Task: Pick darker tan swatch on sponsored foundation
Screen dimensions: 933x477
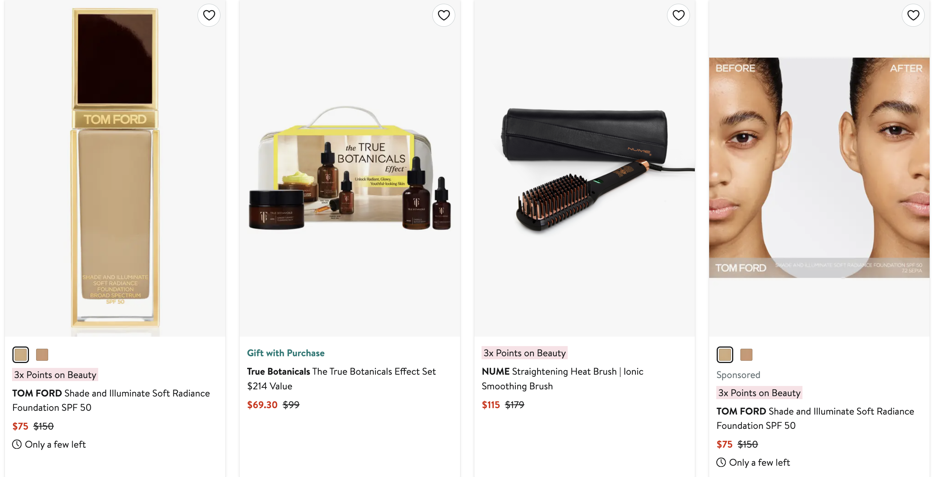Action: click(746, 354)
